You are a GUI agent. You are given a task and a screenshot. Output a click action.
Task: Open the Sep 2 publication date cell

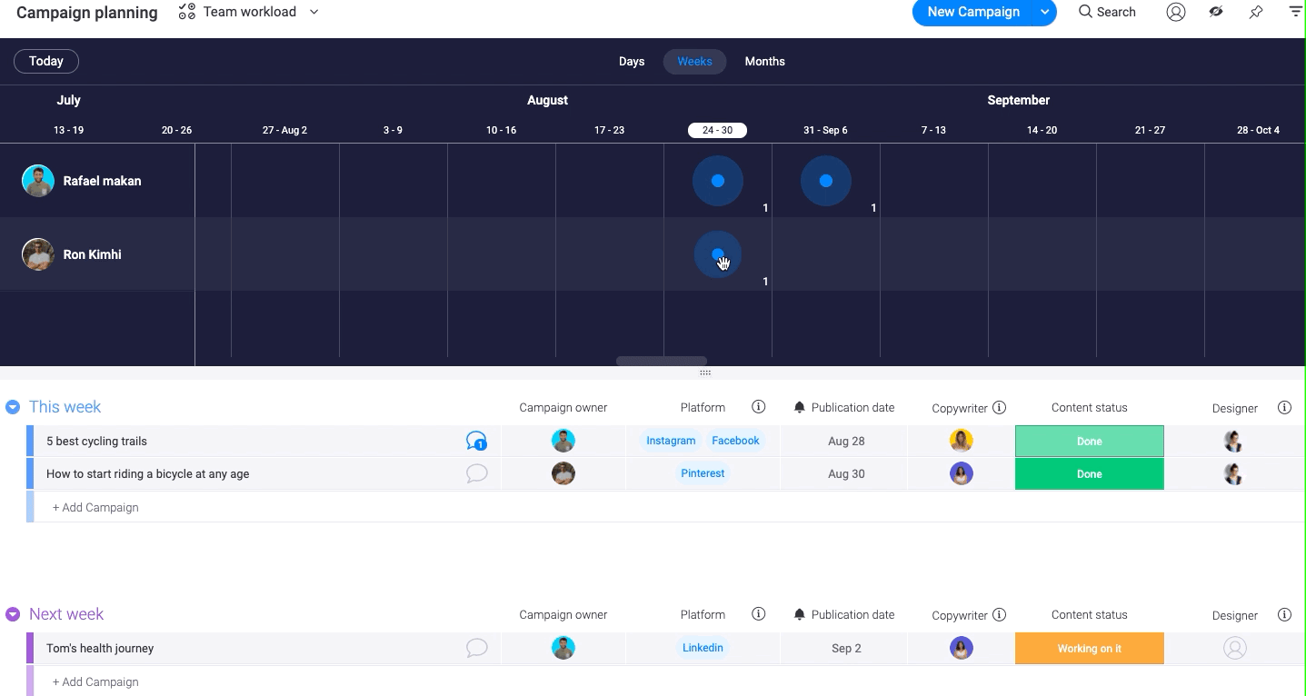[846, 648]
